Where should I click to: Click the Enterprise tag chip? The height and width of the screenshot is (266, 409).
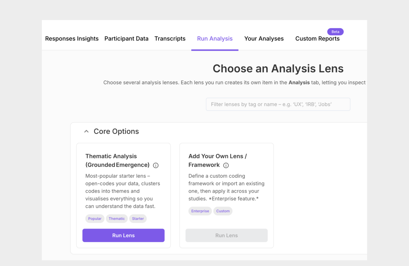[x=200, y=211]
